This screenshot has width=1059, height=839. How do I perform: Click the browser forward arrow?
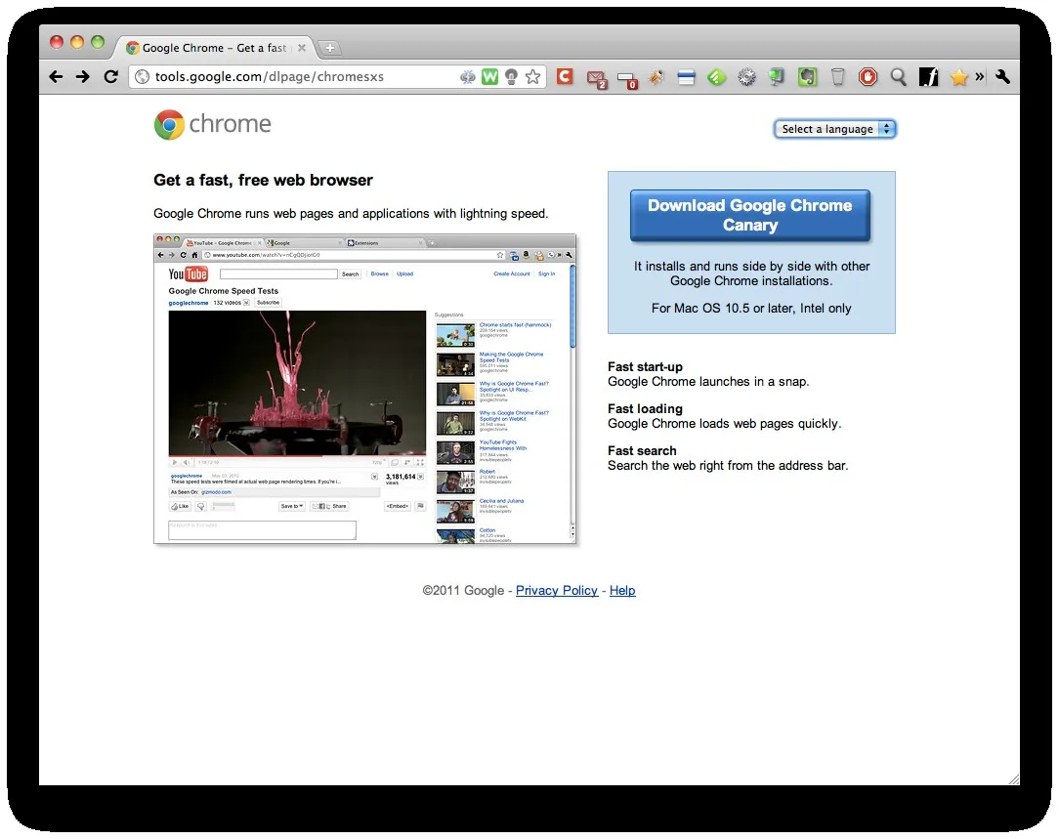[82, 77]
